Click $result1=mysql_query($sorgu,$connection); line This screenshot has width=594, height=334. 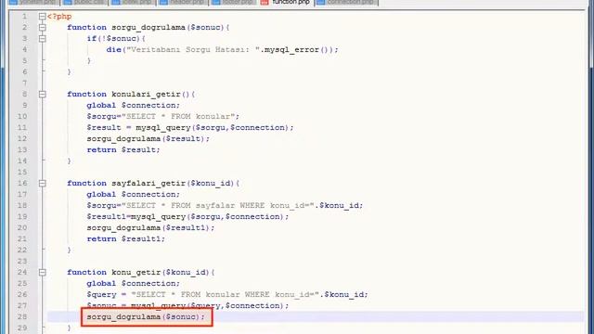(187, 216)
